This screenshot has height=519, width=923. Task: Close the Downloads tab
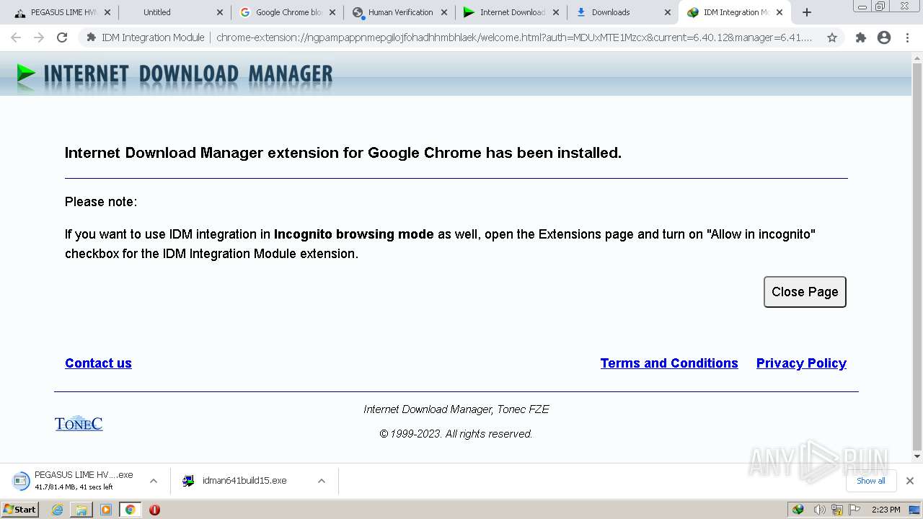pyautogui.click(x=668, y=12)
